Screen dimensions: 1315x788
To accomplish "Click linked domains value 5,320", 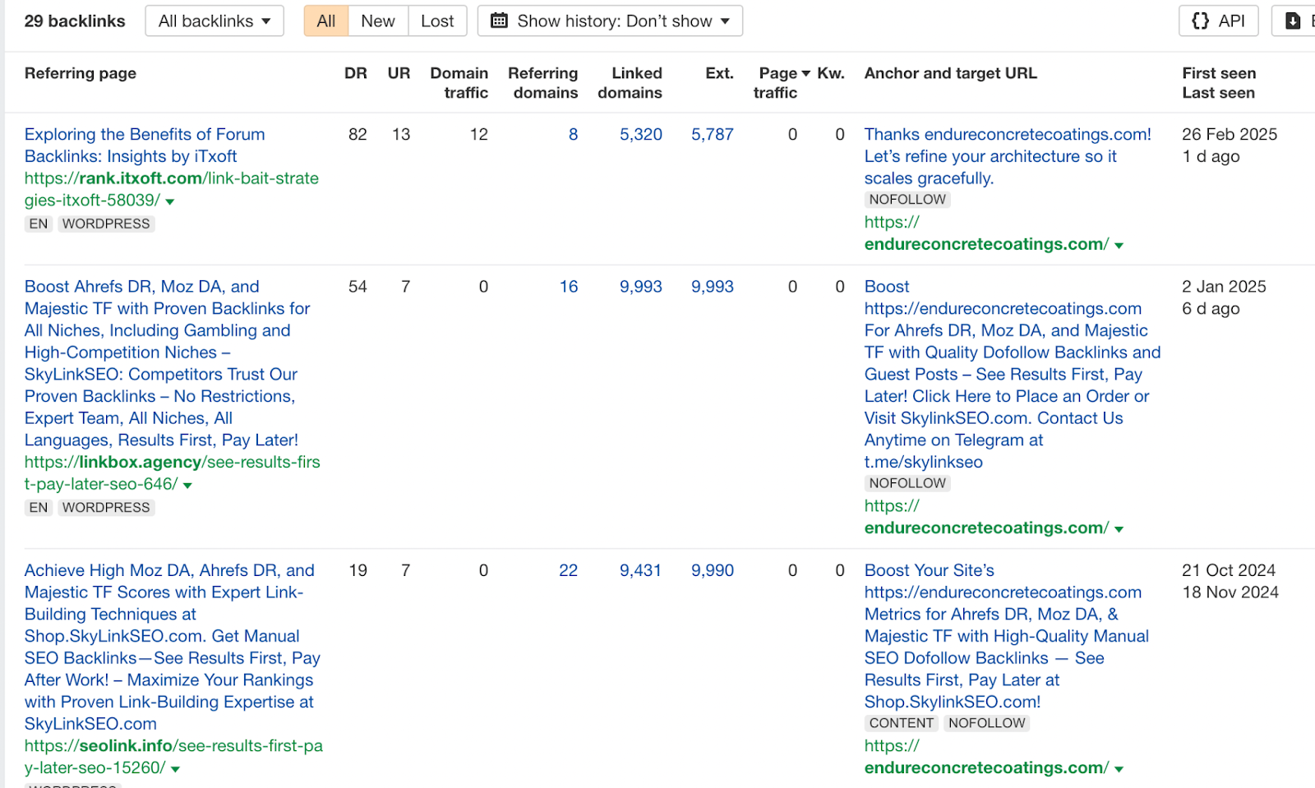I will [x=641, y=134].
